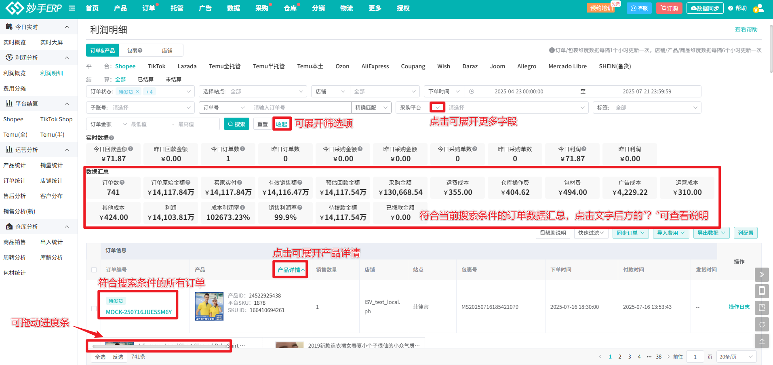
Task: Open the 仓库 top menu
Action: 290,8
